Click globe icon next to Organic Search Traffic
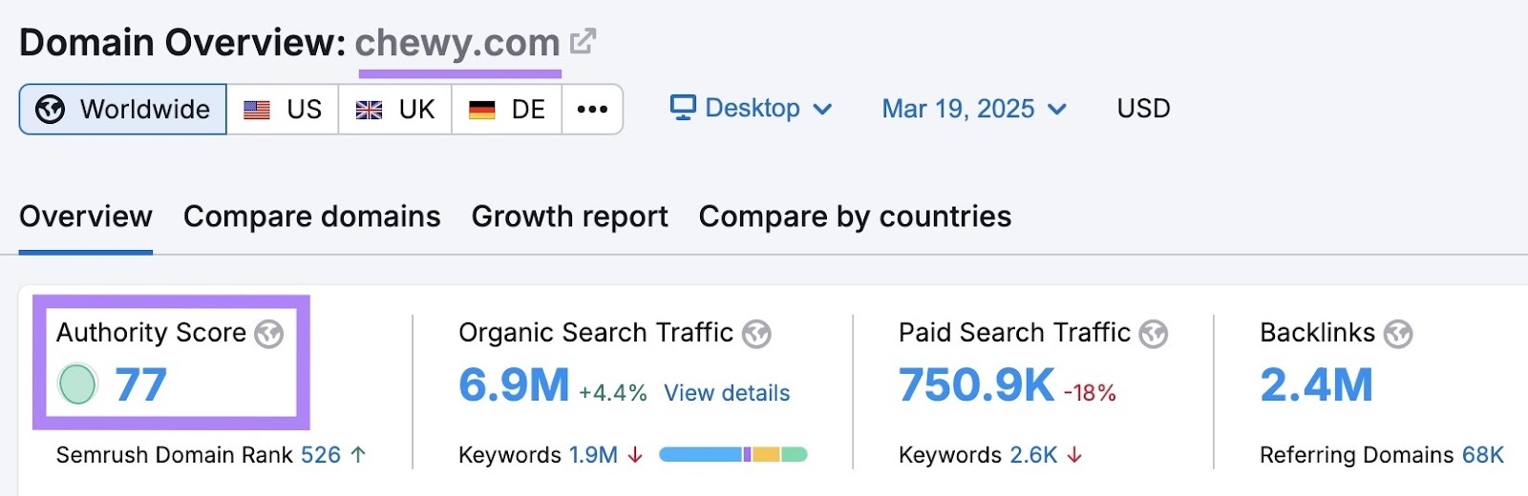The image size is (1528, 496). [756, 334]
